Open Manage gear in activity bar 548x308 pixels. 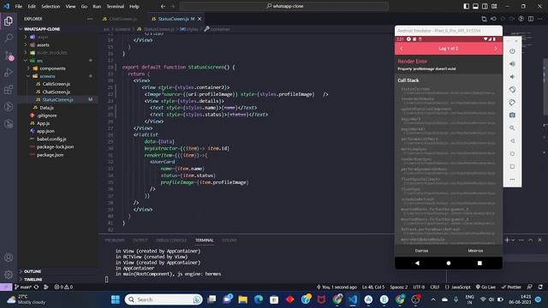point(9,275)
